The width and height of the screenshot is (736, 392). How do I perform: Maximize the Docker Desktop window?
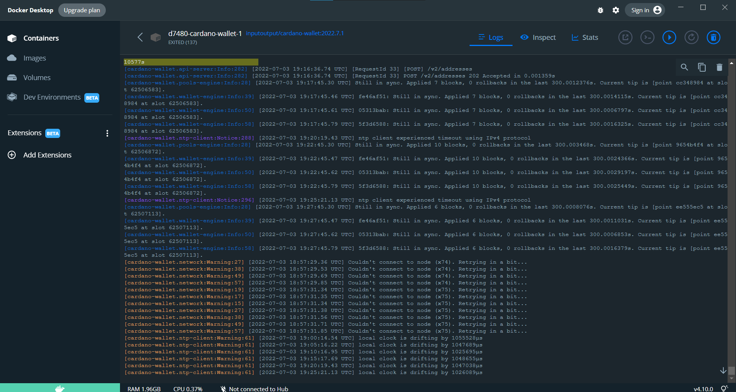703,7
